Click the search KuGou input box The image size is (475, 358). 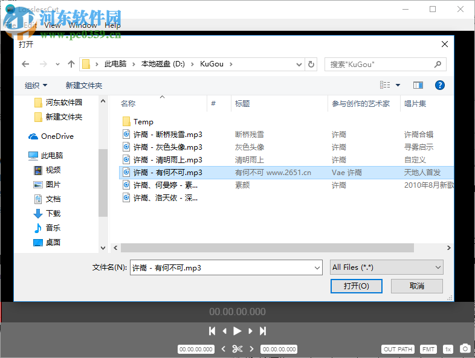tap(385, 64)
